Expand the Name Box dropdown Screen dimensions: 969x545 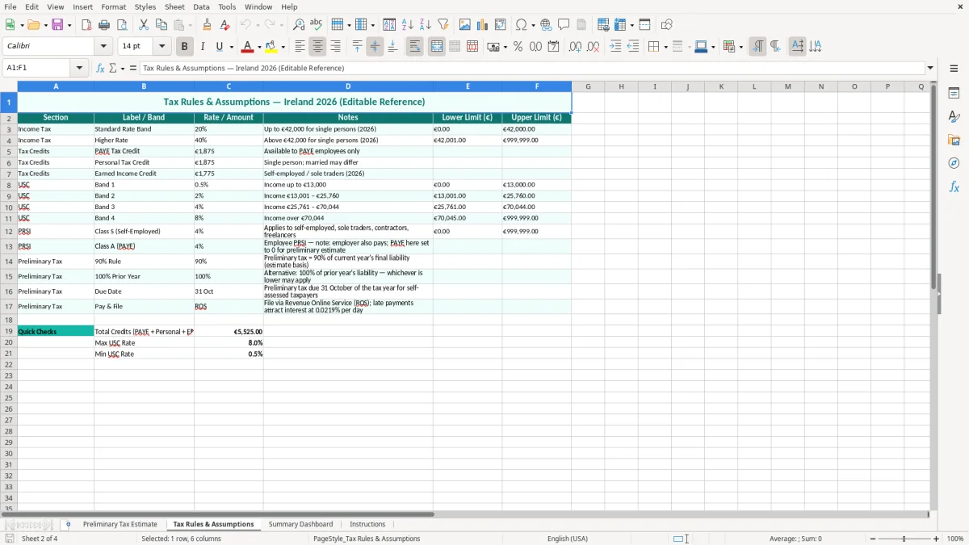pos(79,68)
